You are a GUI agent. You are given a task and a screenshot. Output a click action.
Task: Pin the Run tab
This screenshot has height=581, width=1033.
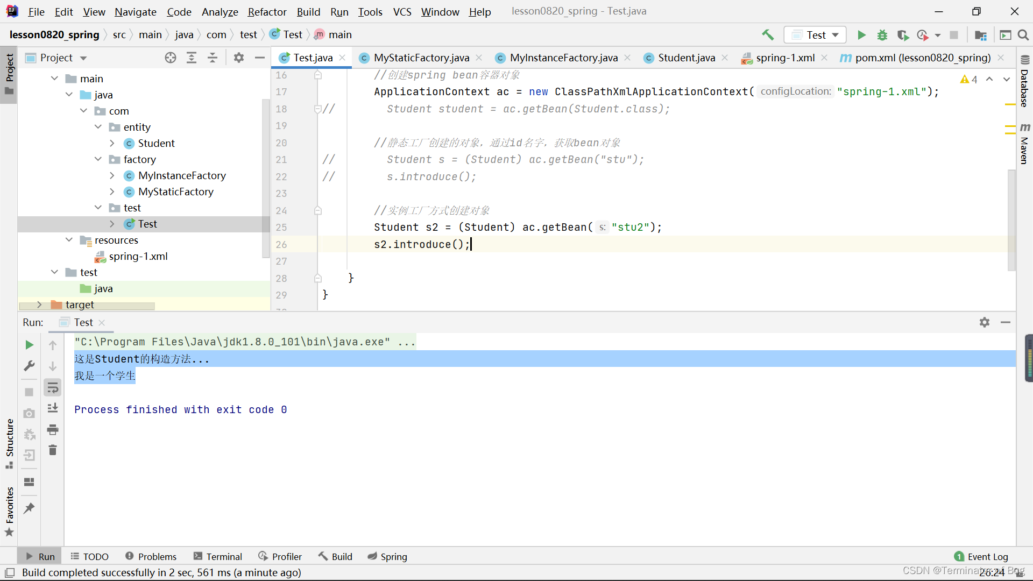tap(29, 508)
